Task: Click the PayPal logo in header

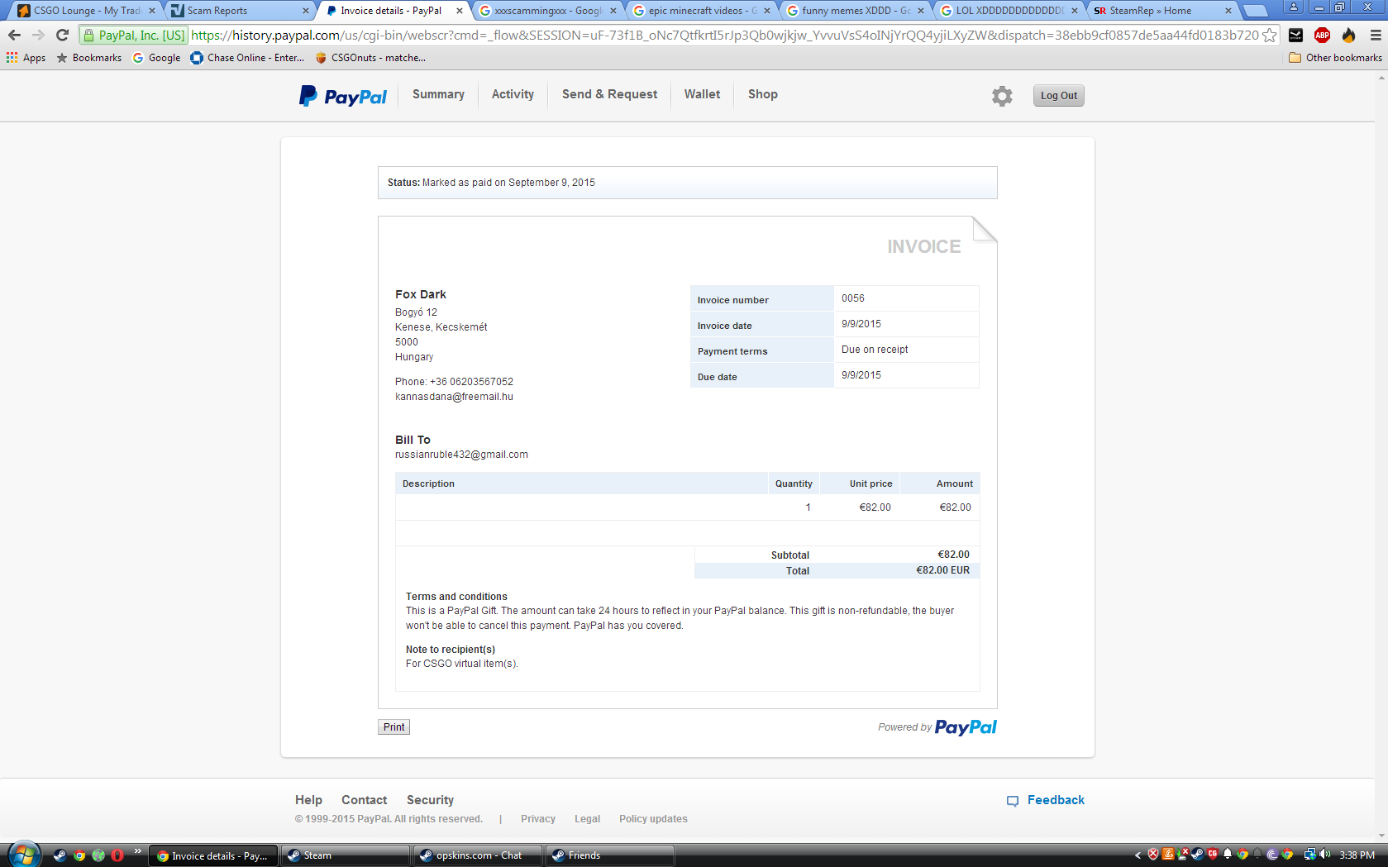Action: 343,96
